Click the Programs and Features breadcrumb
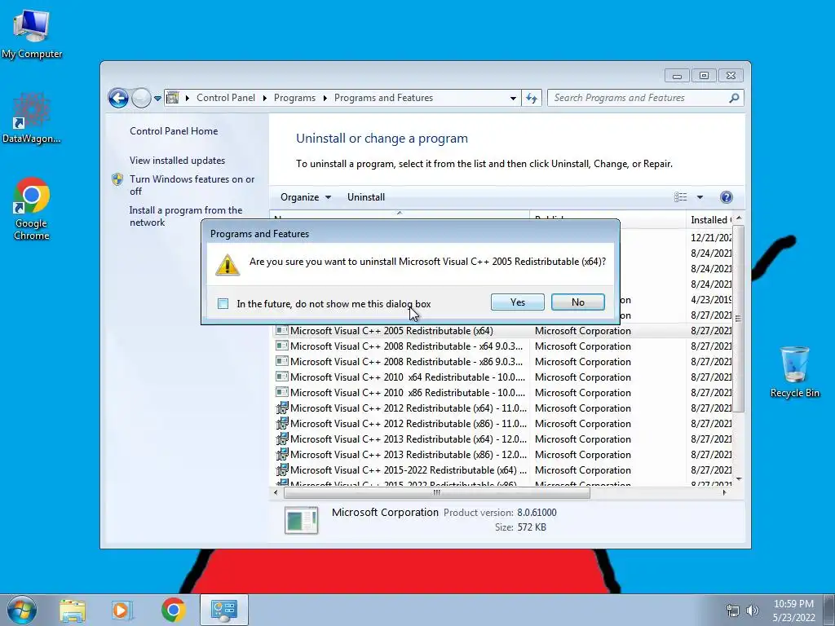Screen dimensions: 835x626 (x=383, y=98)
